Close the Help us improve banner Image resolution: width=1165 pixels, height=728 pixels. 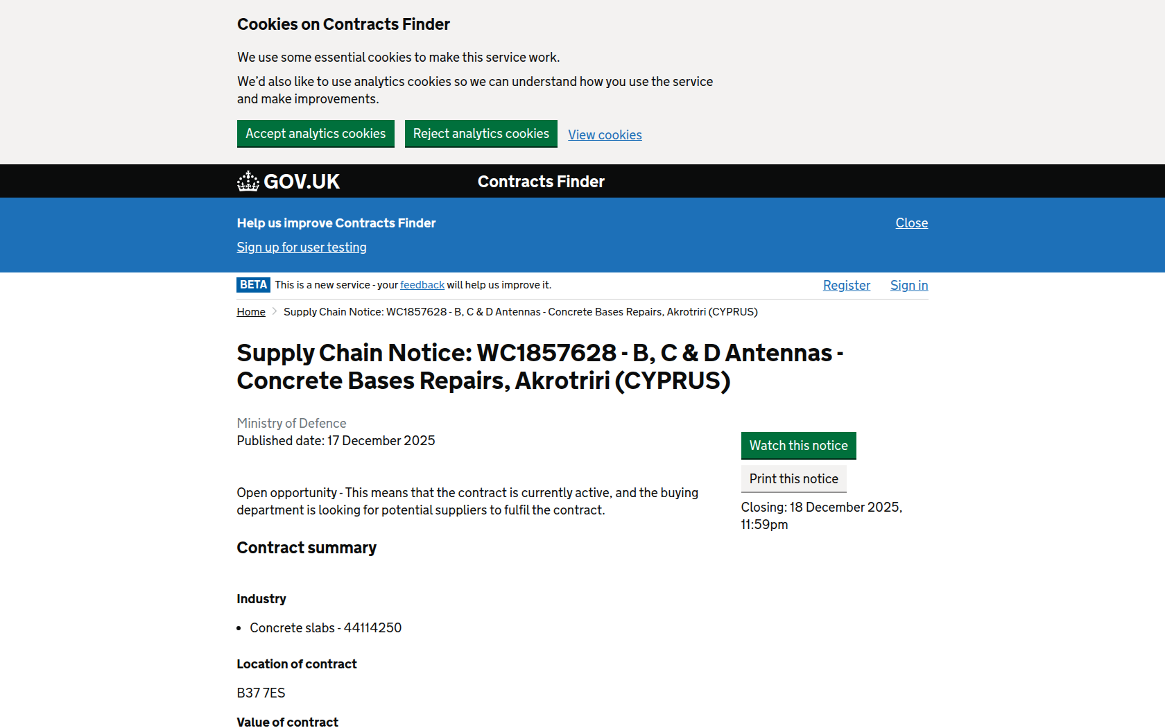click(911, 223)
